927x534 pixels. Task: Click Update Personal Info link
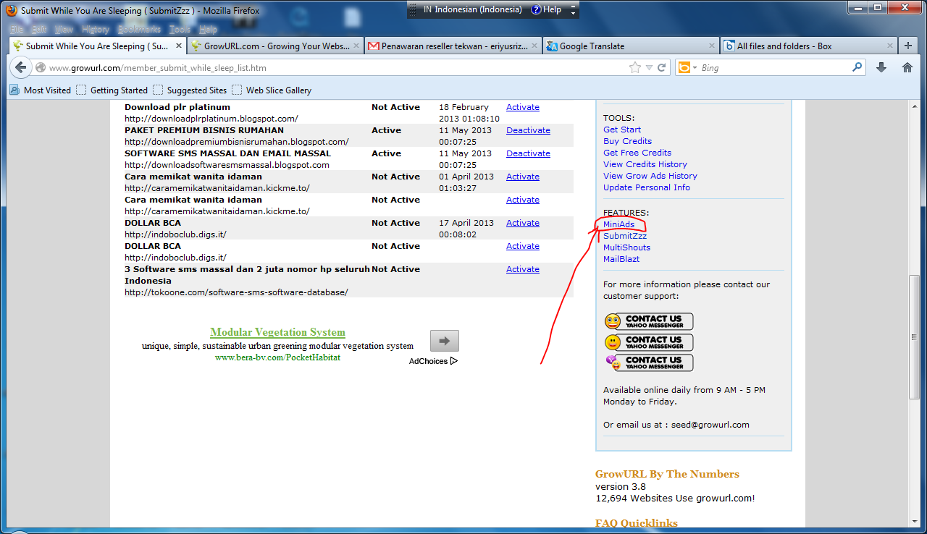(x=647, y=187)
